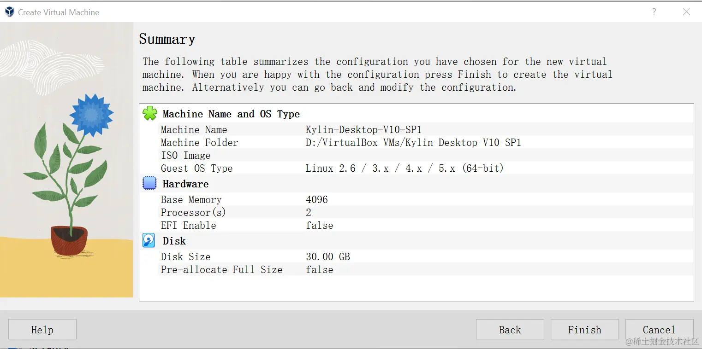Screen dimensions: 702x349
Task: Close the Create Virtual Machine dialog
Action: click(686, 12)
